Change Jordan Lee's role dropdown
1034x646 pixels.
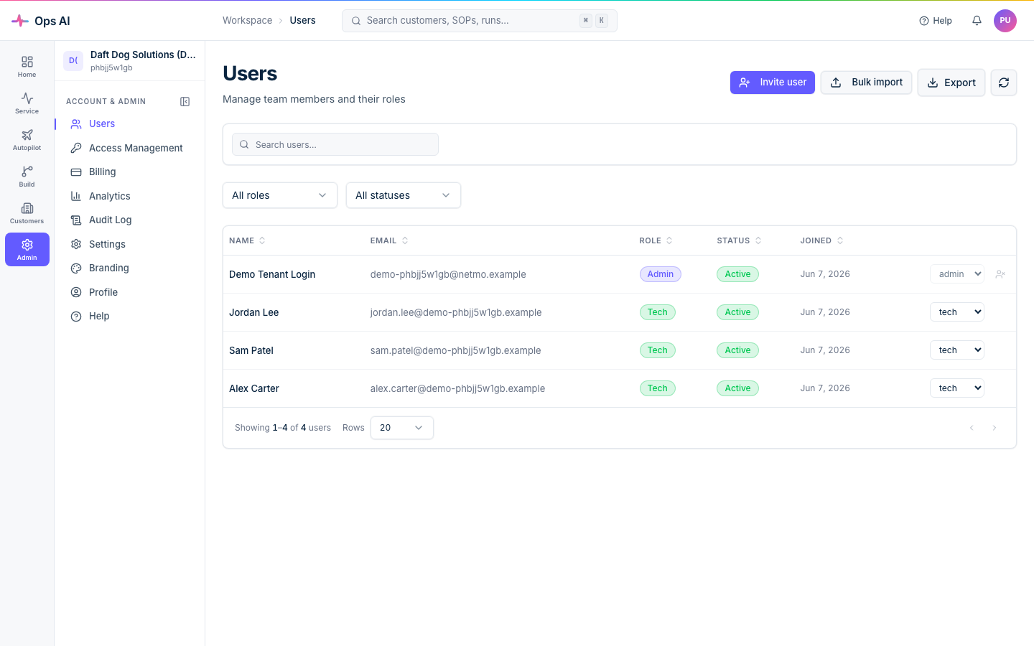tap(957, 312)
